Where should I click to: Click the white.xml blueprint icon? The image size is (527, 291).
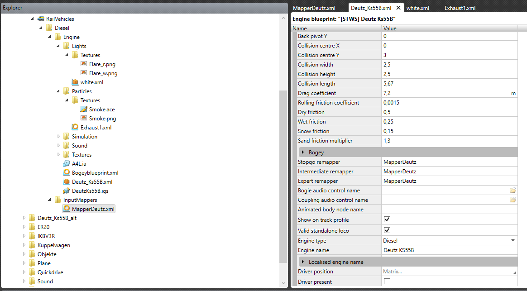click(x=75, y=82)
